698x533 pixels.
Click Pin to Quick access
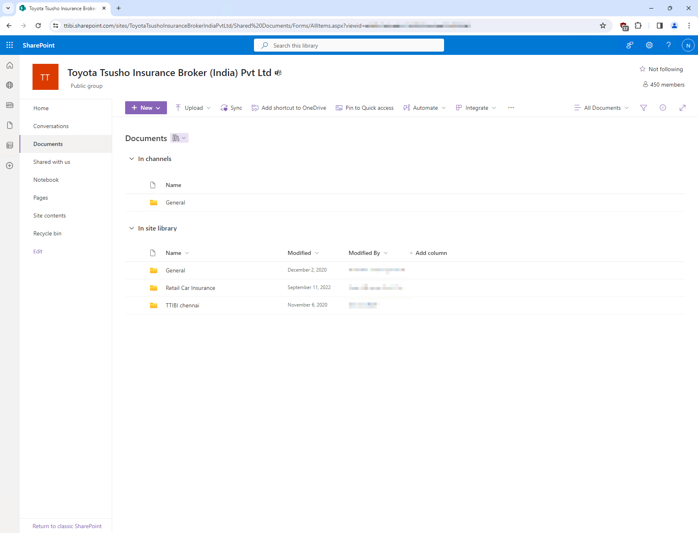pos(364,108)
